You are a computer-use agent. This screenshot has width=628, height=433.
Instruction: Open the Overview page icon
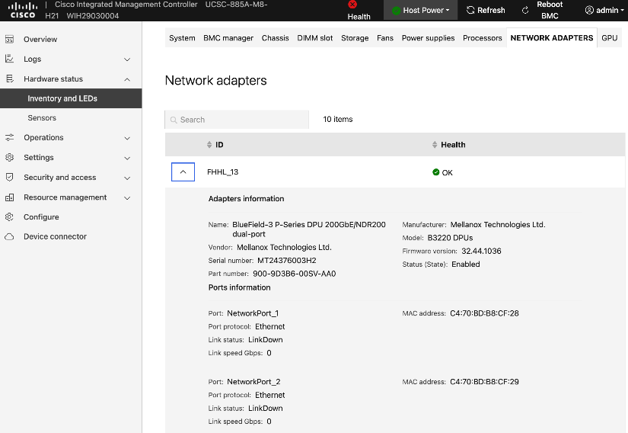tap(9, 40)
